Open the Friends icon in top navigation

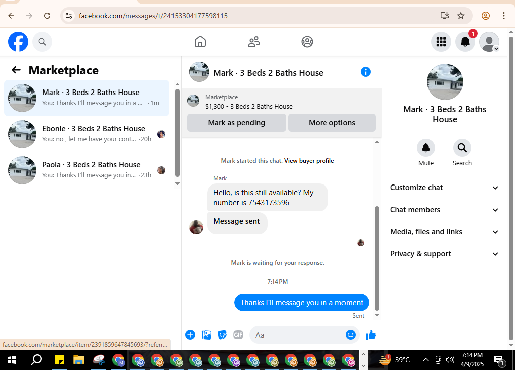coord(254,42)
